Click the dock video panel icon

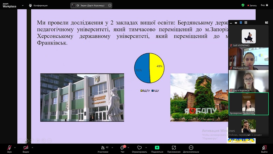tap(267, 23)
